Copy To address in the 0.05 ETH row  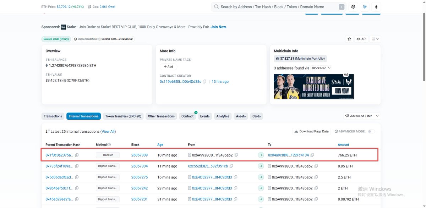[316, 166]
